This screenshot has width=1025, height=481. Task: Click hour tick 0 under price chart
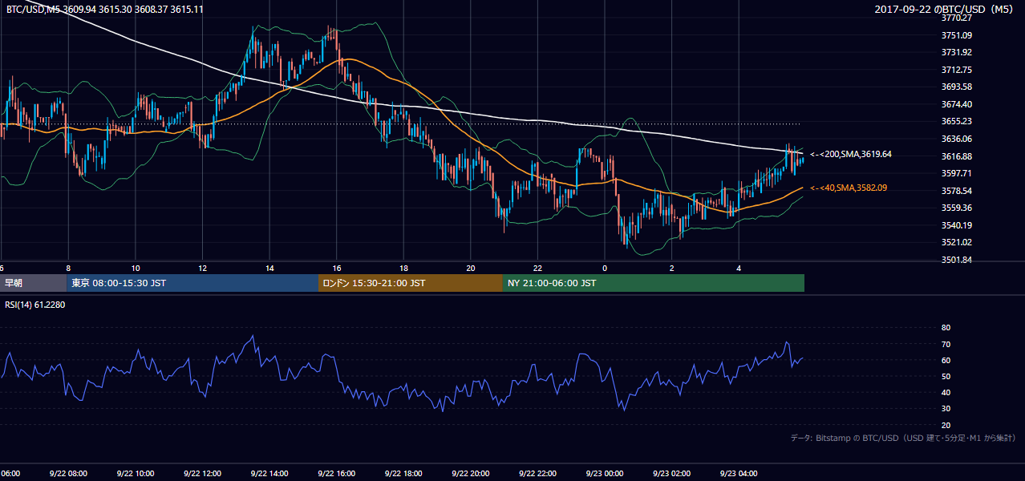click(x=605, y=268)
